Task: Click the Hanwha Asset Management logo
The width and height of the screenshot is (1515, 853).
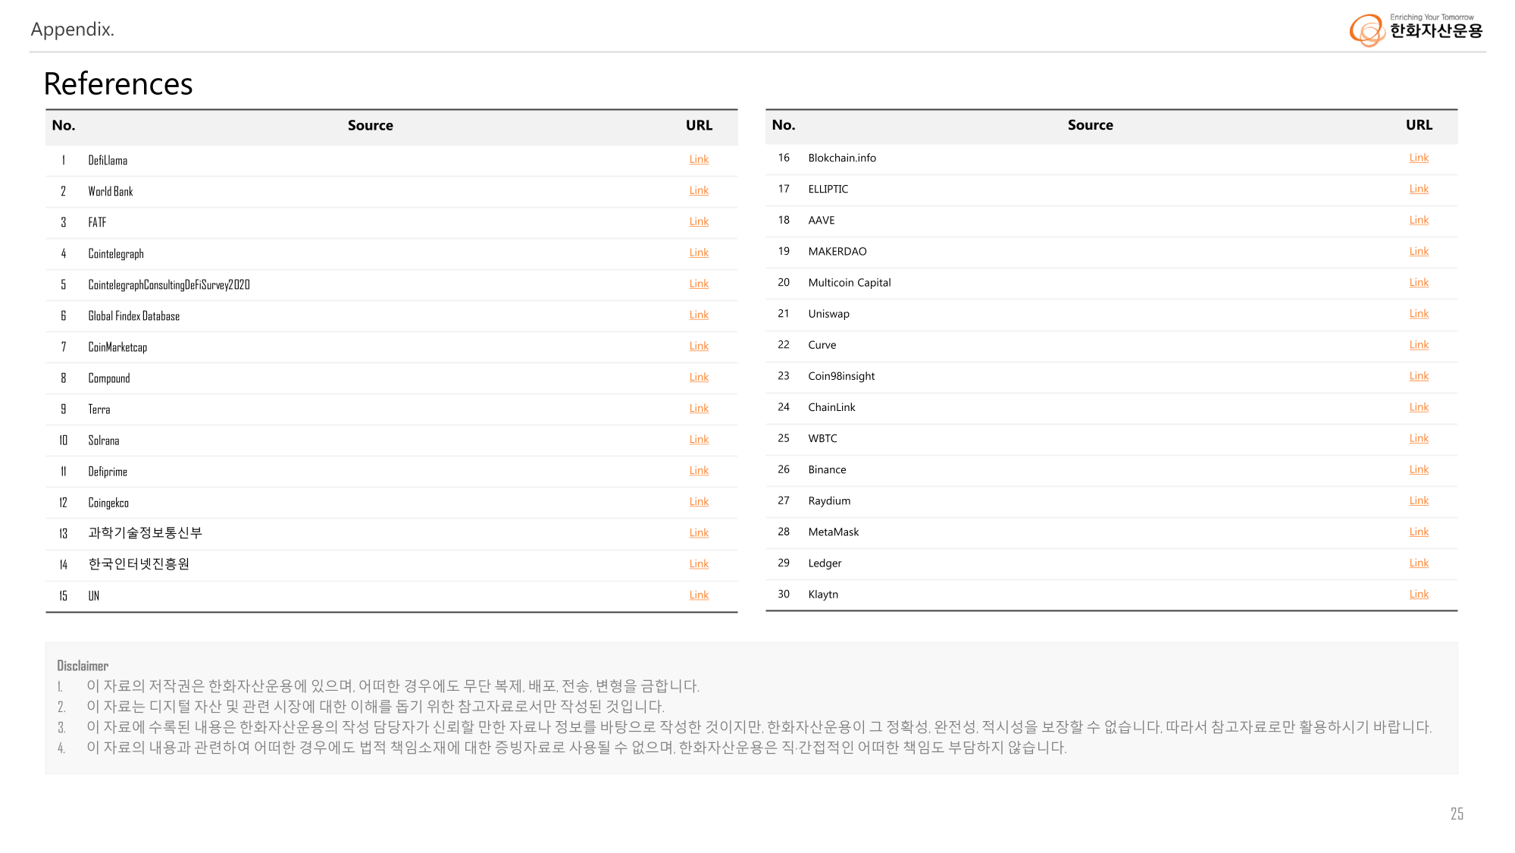Action: click(1415, 30)
